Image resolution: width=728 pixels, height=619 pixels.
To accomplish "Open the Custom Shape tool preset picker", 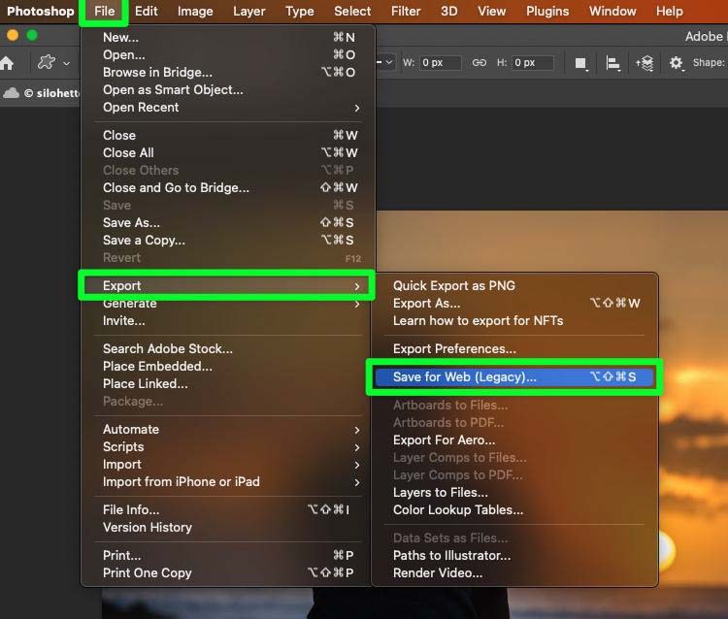I will pos(47,62).
